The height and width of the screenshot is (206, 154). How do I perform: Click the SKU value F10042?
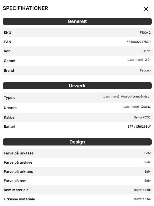point(145,33)
